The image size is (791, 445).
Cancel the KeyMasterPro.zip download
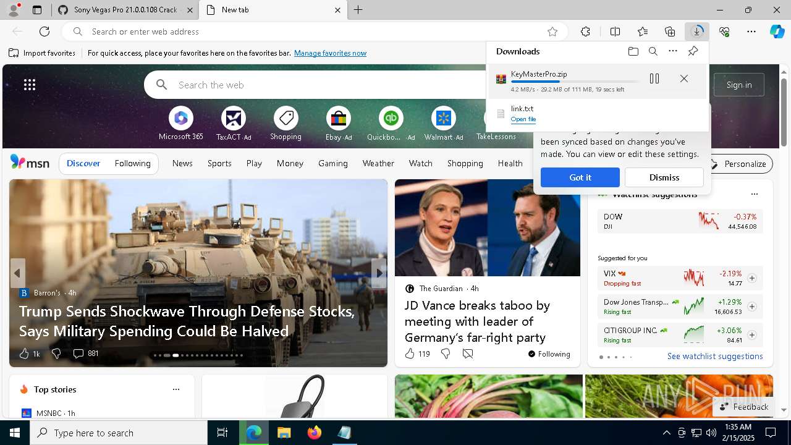tap(684, 78)
